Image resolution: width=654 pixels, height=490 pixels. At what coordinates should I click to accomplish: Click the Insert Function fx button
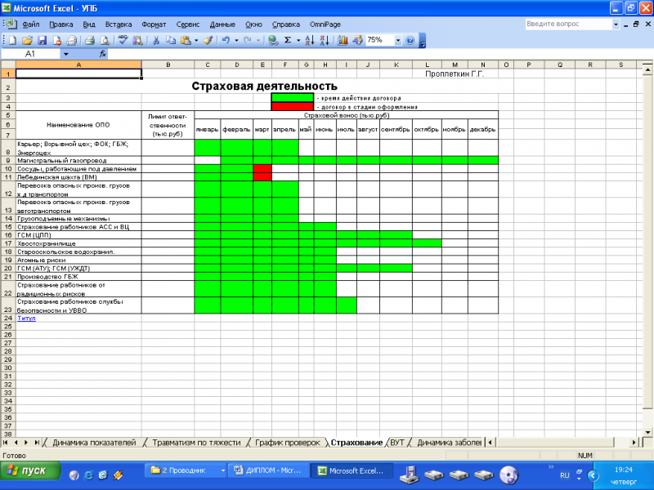click(103, 54)
